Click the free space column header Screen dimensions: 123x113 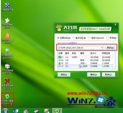(106, 53)
